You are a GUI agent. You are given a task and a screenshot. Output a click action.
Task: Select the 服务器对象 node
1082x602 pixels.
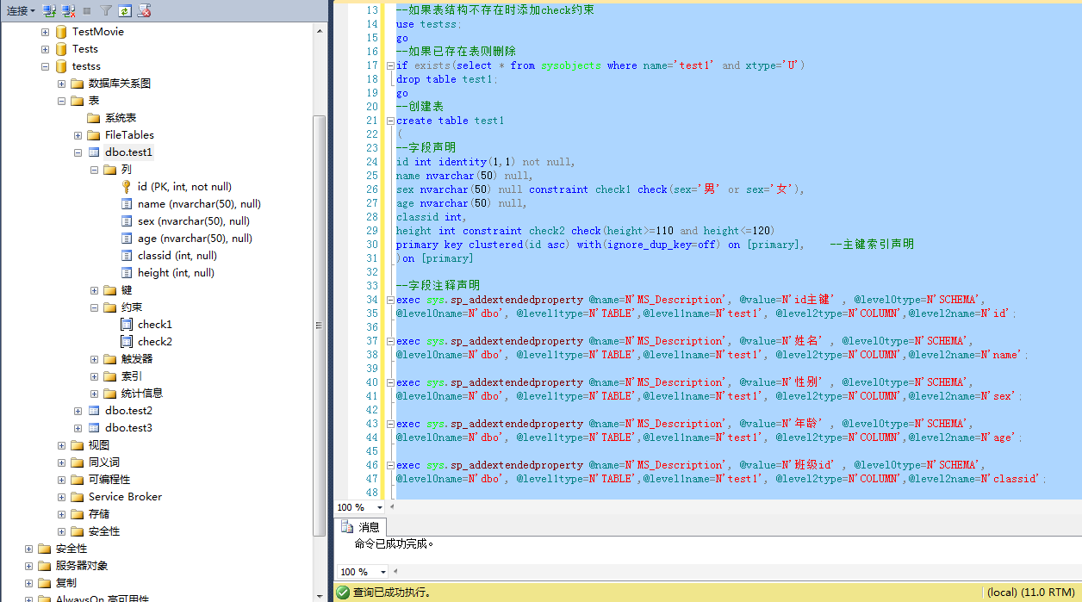[x=82, y=566]
